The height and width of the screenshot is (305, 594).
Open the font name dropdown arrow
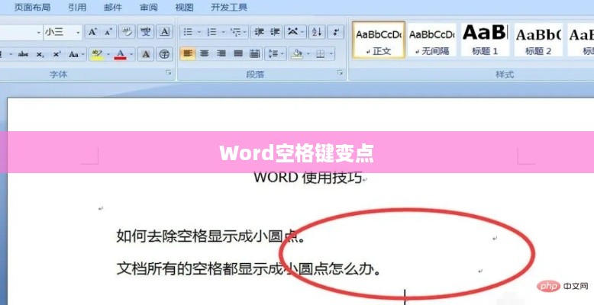pos(39,33)
